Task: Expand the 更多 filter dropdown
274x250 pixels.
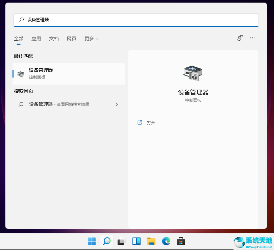Action: (x=91, y=39)
